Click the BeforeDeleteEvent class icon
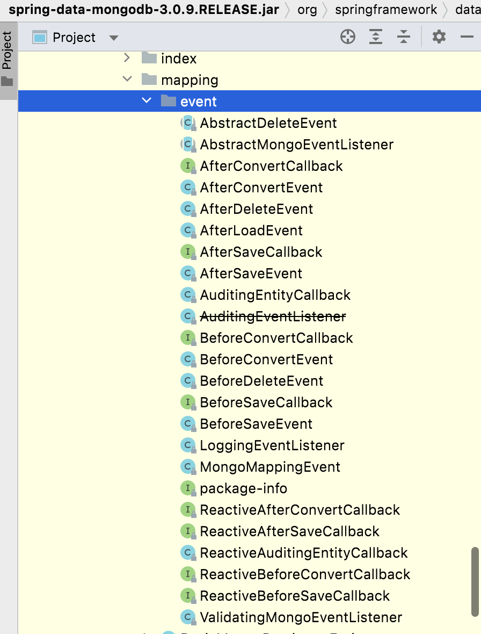 pyautogui.click(x=188, y=380)
